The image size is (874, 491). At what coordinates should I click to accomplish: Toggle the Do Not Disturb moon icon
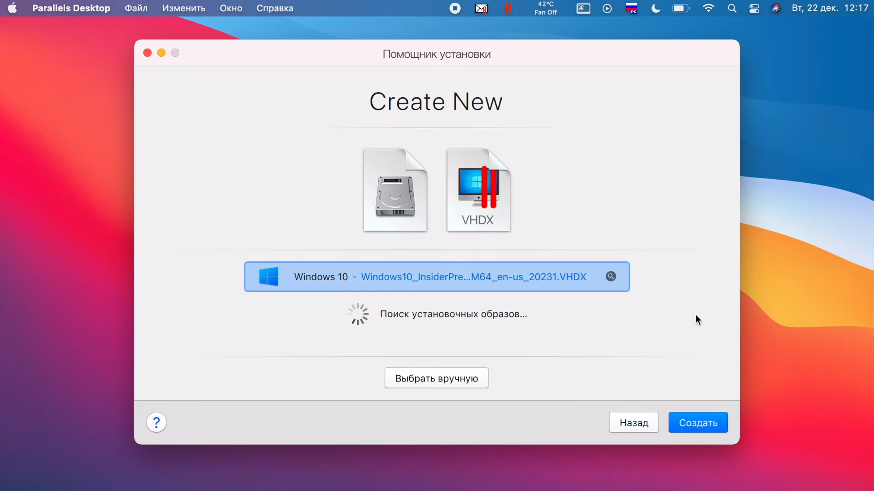click(x=656, y=8)
